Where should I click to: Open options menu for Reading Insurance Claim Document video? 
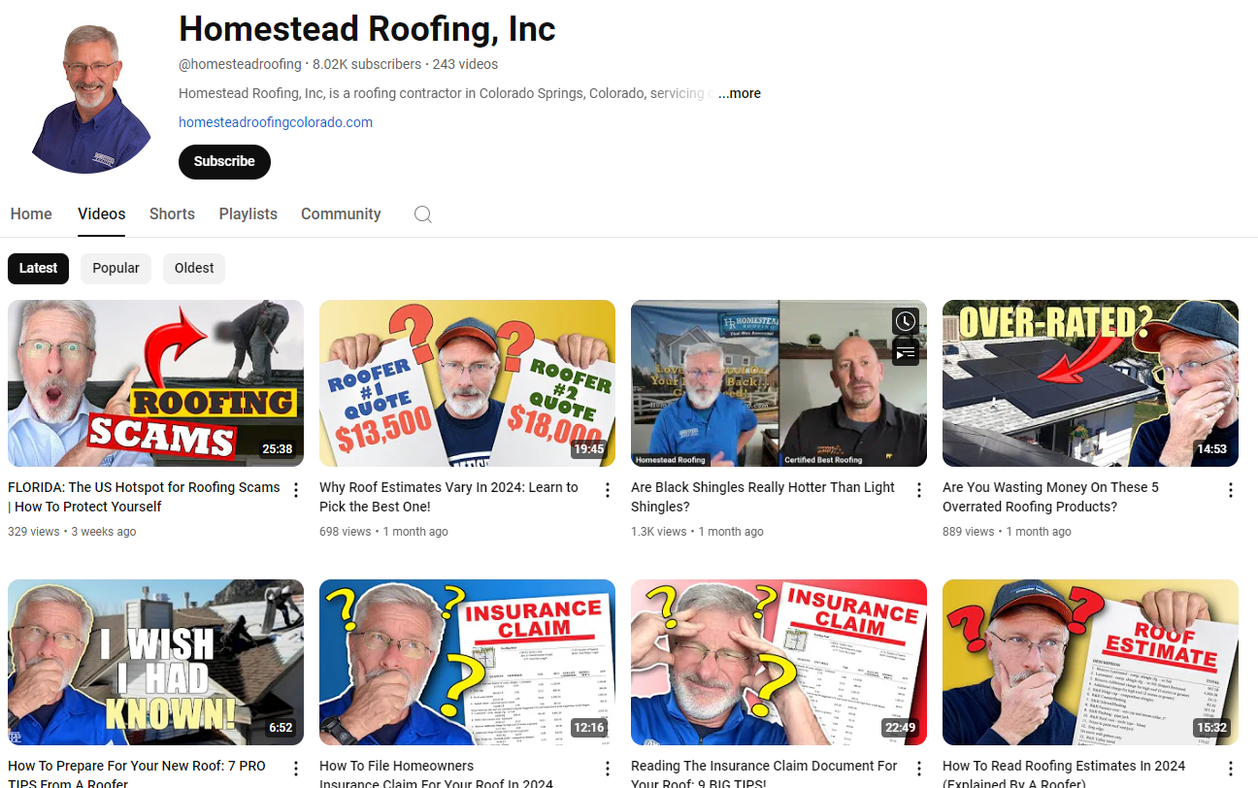pos(919,769)
